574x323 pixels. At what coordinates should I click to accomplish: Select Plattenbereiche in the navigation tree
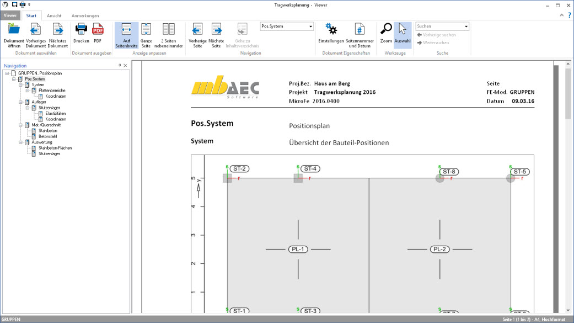[52, 91]
